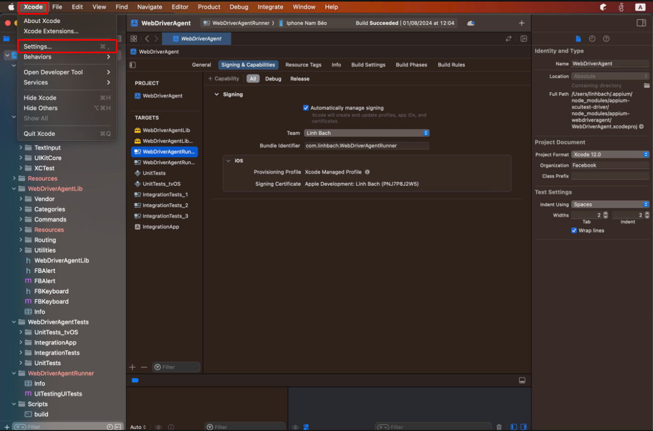Click the Bundle Identifier text field

pyautogui.click(x=367, y=146)
